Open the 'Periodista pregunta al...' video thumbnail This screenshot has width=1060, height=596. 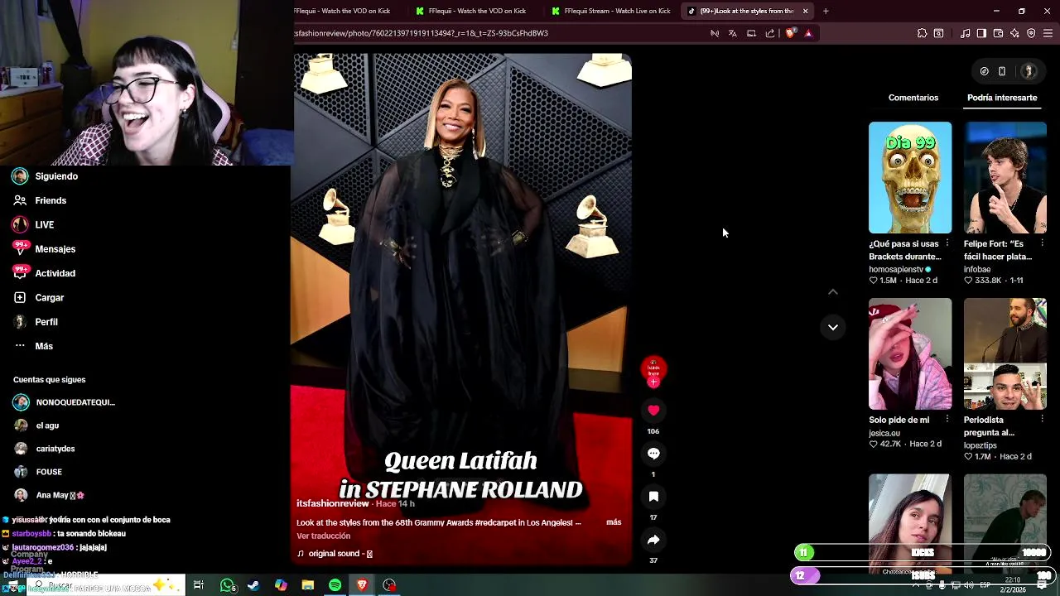coord(1005,353)
